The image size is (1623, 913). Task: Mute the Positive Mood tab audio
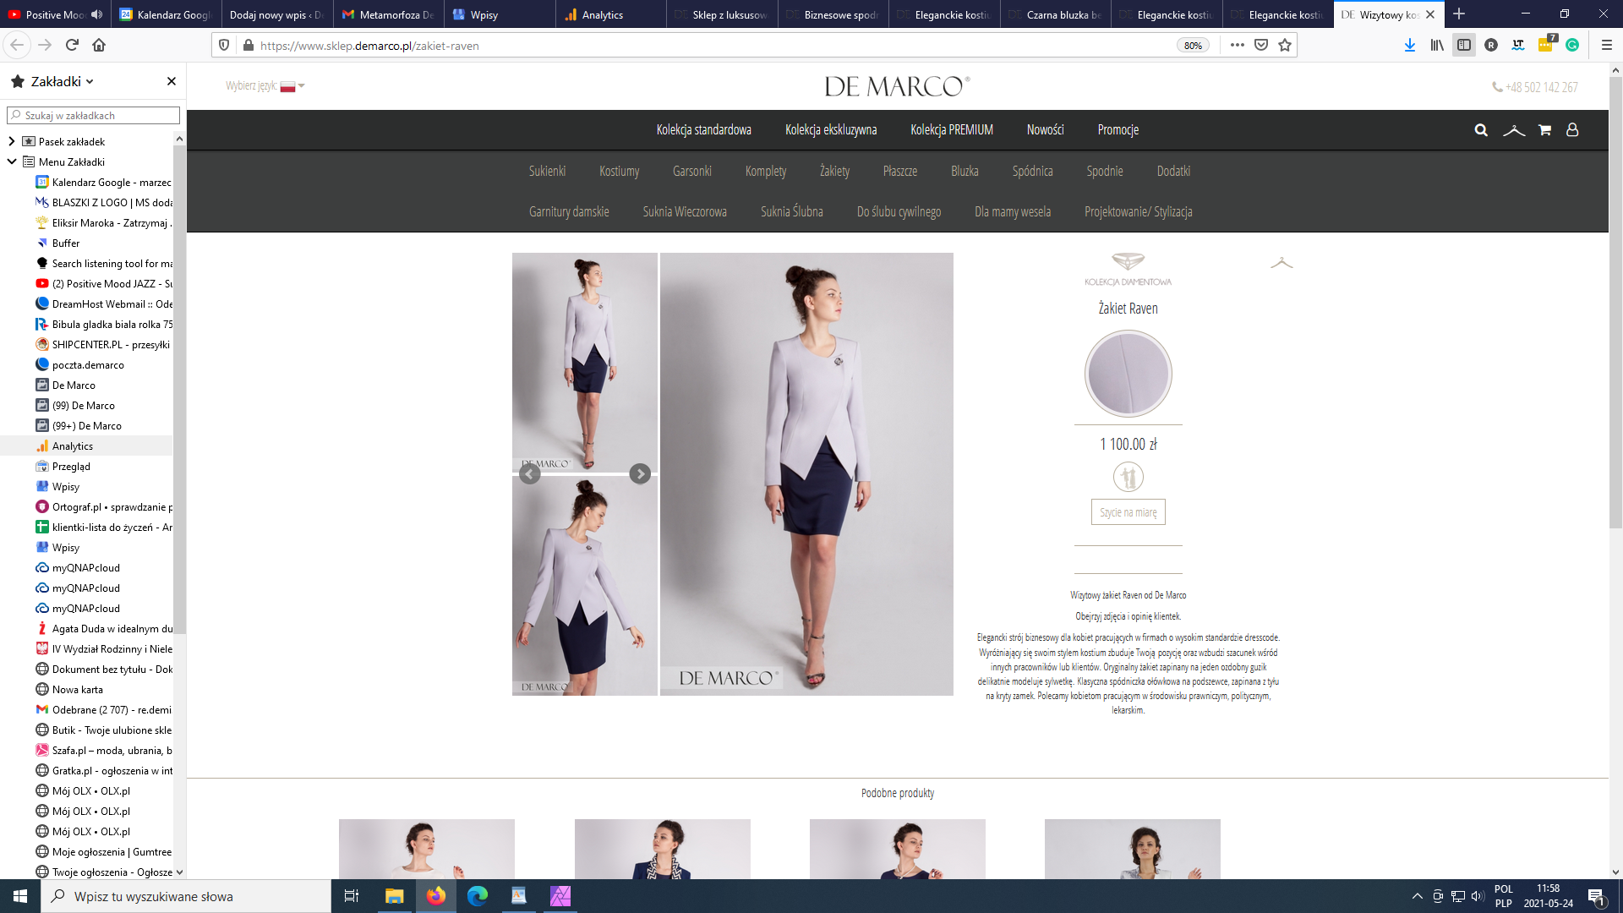pos(97,14)
